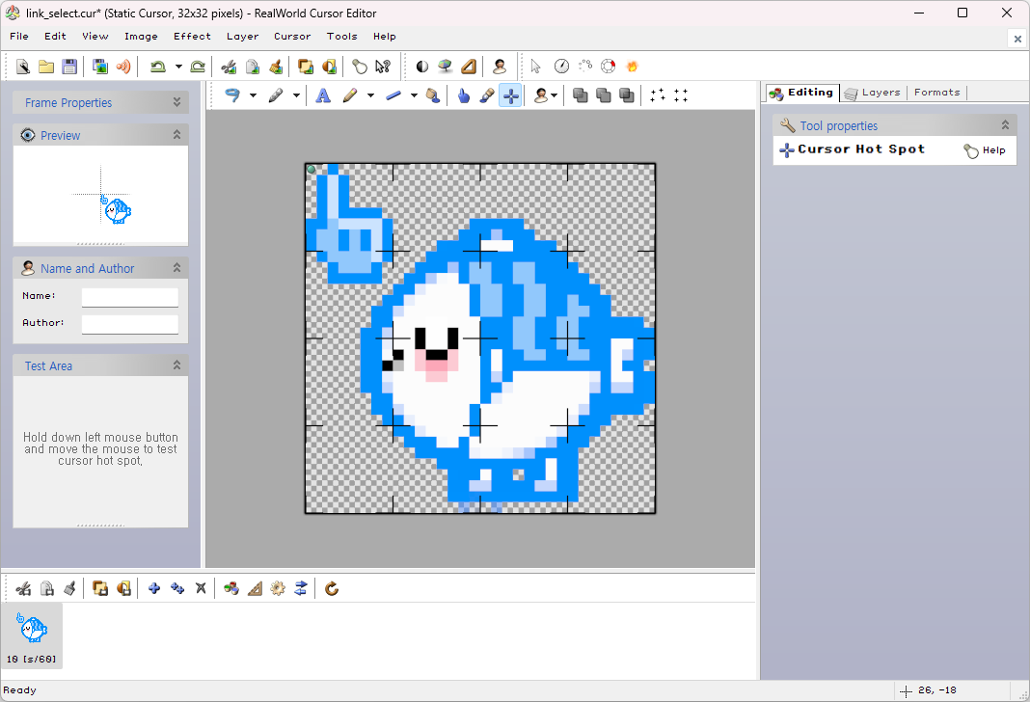Viewport: 1030px width, 702px height.
Task: Collapse the Name and Author panel
Action: pyautogui.click(x=176, y=268)
